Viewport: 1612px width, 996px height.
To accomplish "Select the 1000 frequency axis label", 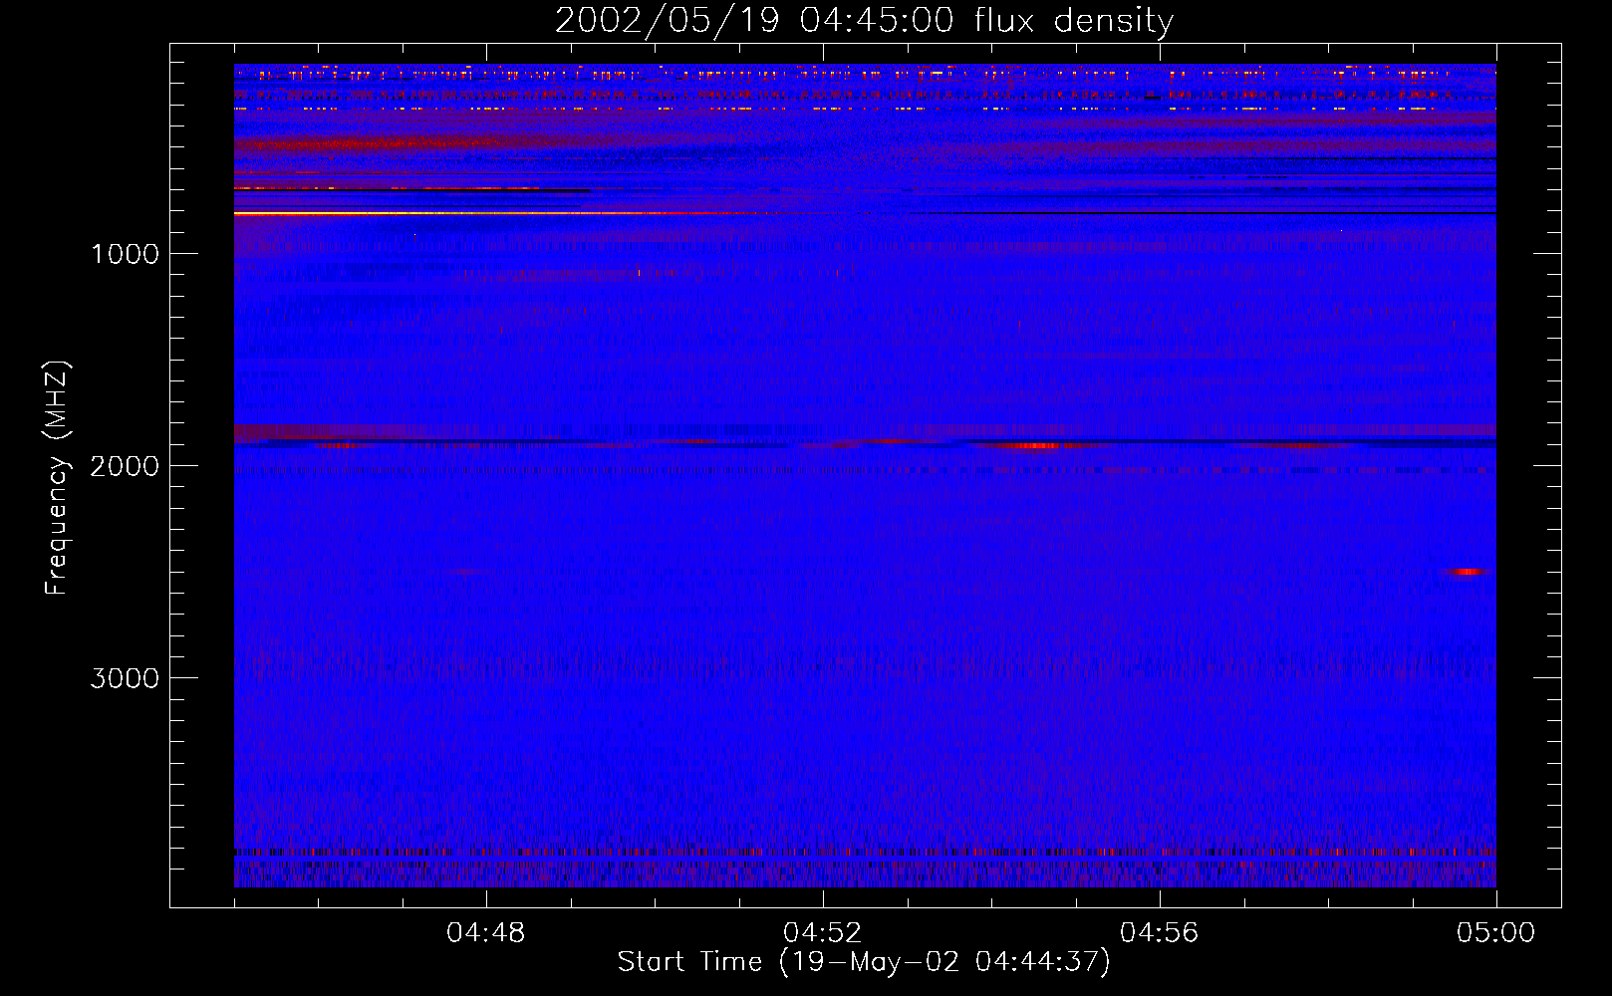I will [x=125, y=253].
